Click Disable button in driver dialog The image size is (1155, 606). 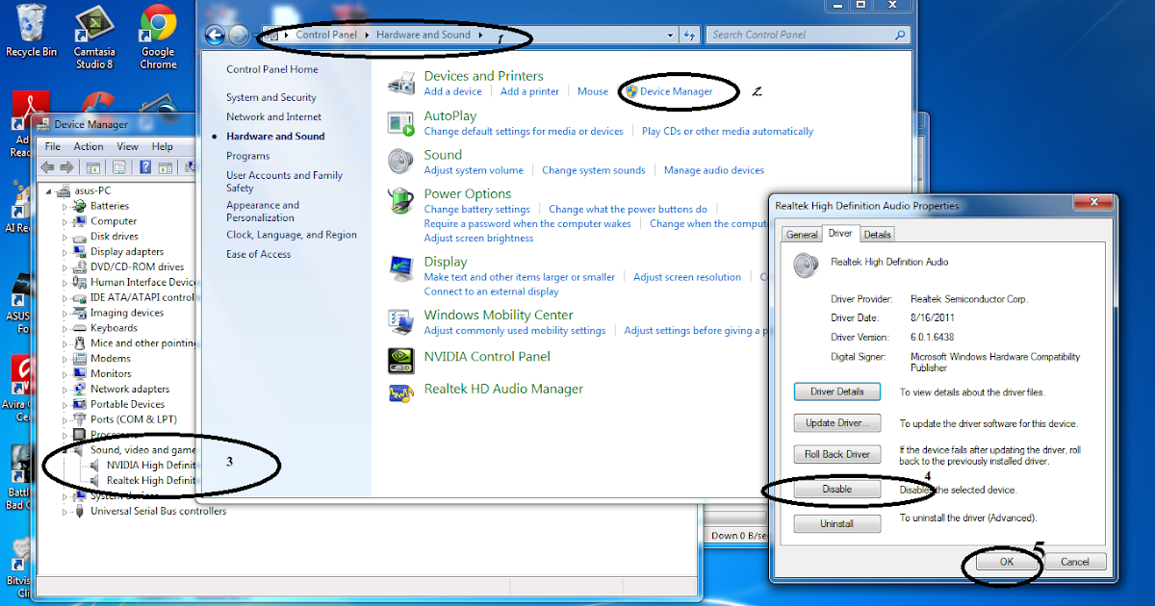pyautogui.click(x=836, y=489)
